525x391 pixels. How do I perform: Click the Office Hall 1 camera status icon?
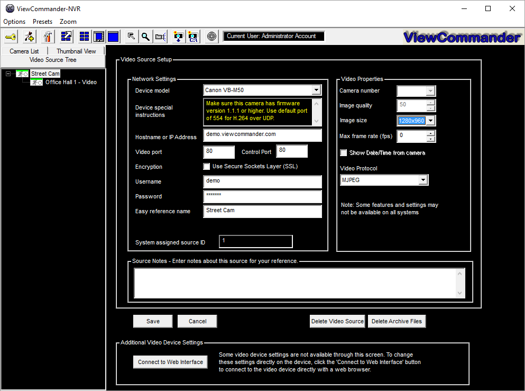(36, 82)
